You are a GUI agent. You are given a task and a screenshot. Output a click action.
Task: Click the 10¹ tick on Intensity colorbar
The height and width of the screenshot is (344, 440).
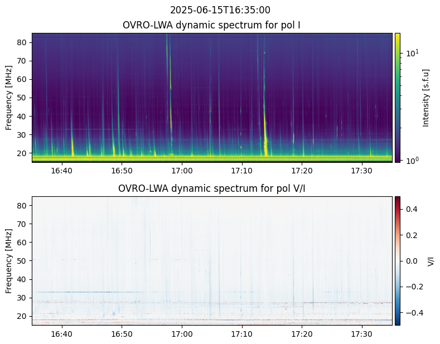412,53
